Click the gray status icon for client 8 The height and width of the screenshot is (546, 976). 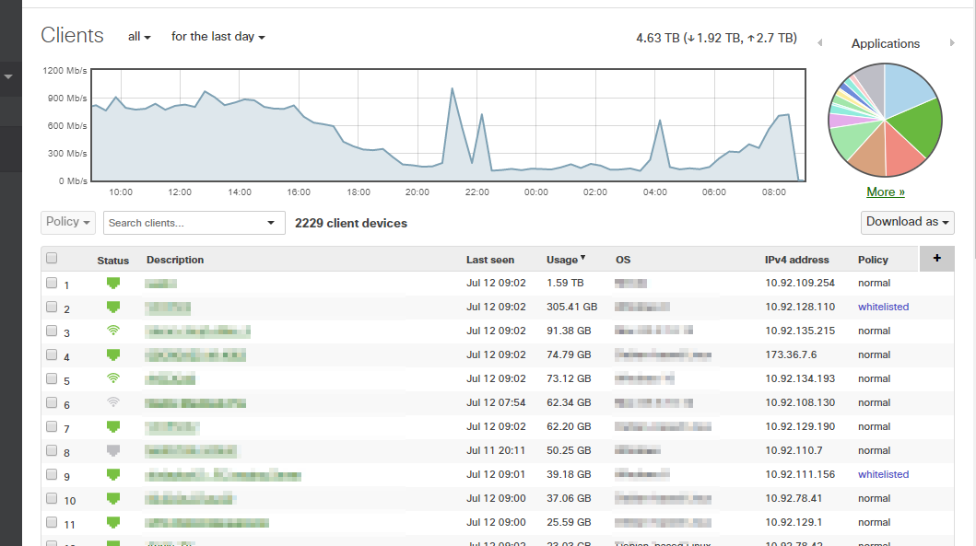112,450
